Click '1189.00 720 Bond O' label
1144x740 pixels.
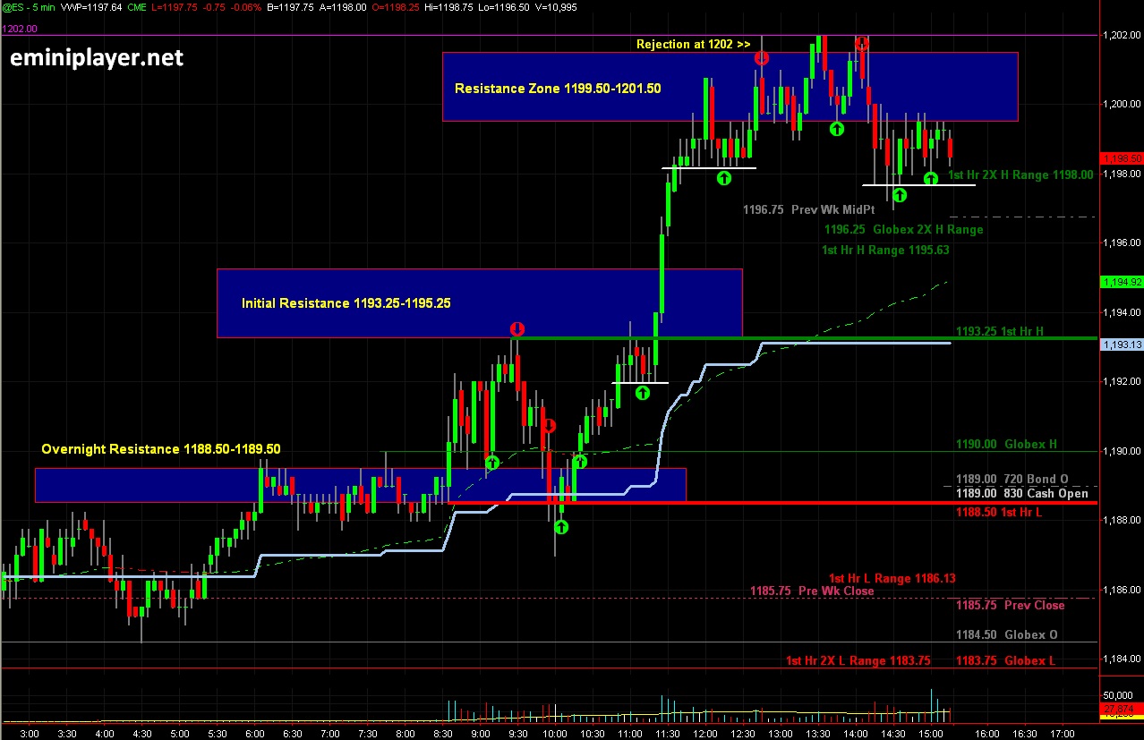pos(1012,480)
